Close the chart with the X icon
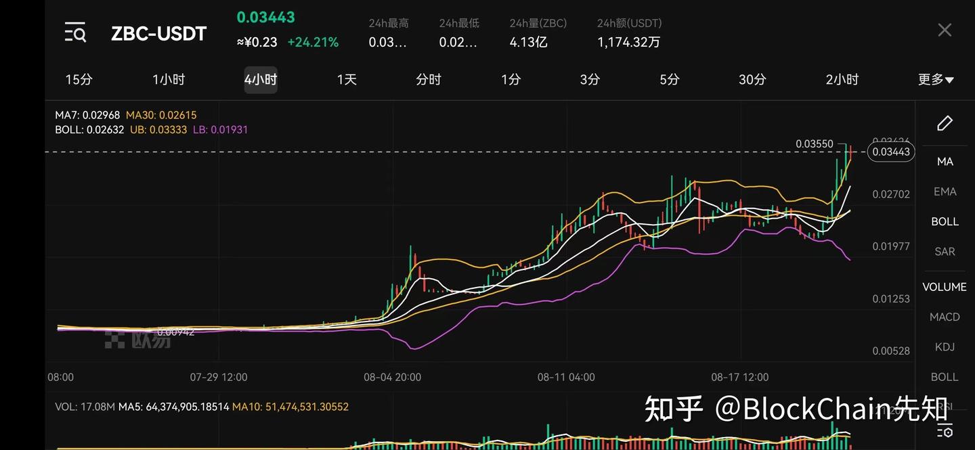Viewport: 975px width, 450px height. [x=945, y=30]
